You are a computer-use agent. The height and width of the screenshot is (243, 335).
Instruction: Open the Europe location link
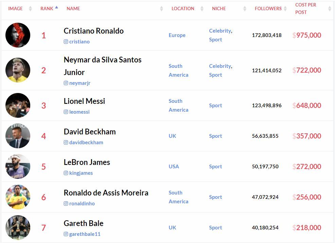click(x=177, y=35)
